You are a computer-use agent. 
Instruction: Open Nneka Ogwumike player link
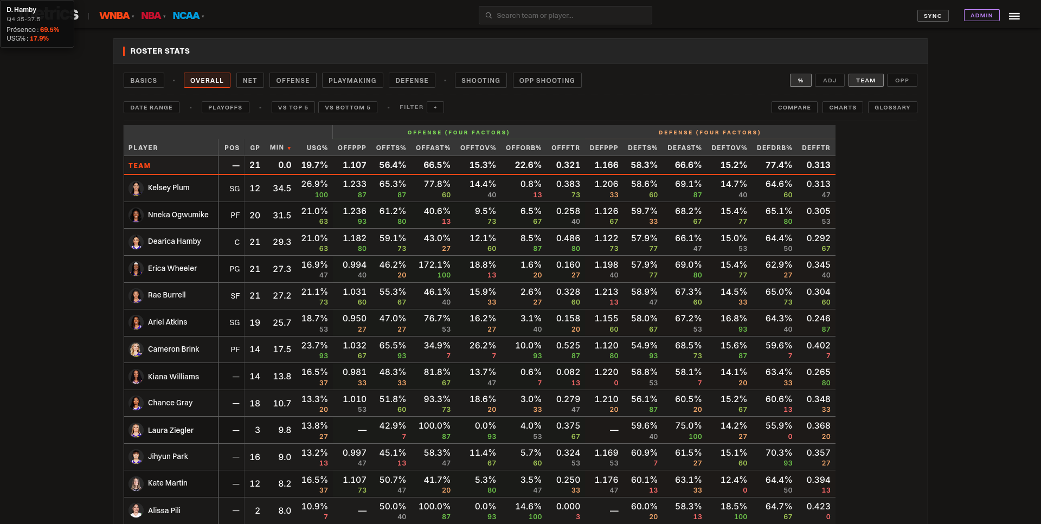[178, 215]
